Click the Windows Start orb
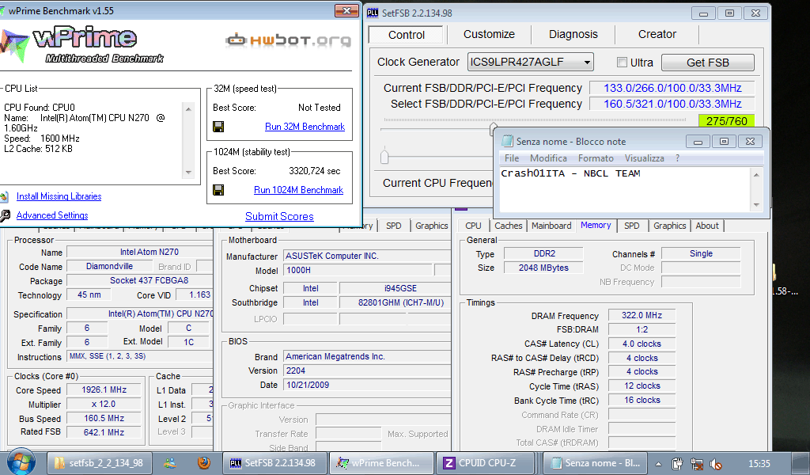 (21, 462)
